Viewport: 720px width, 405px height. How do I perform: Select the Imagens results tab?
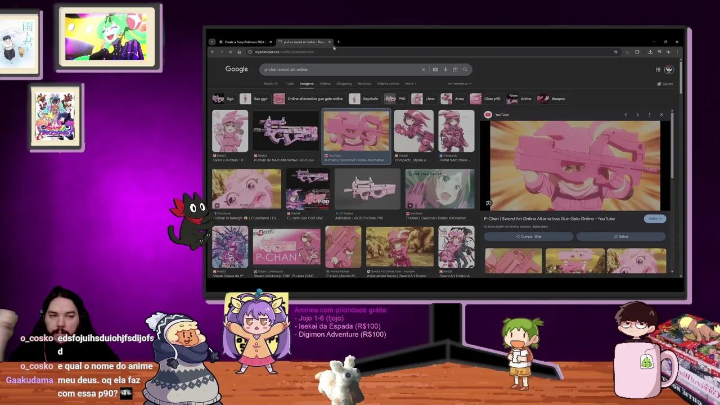click(x=307, y=84)
